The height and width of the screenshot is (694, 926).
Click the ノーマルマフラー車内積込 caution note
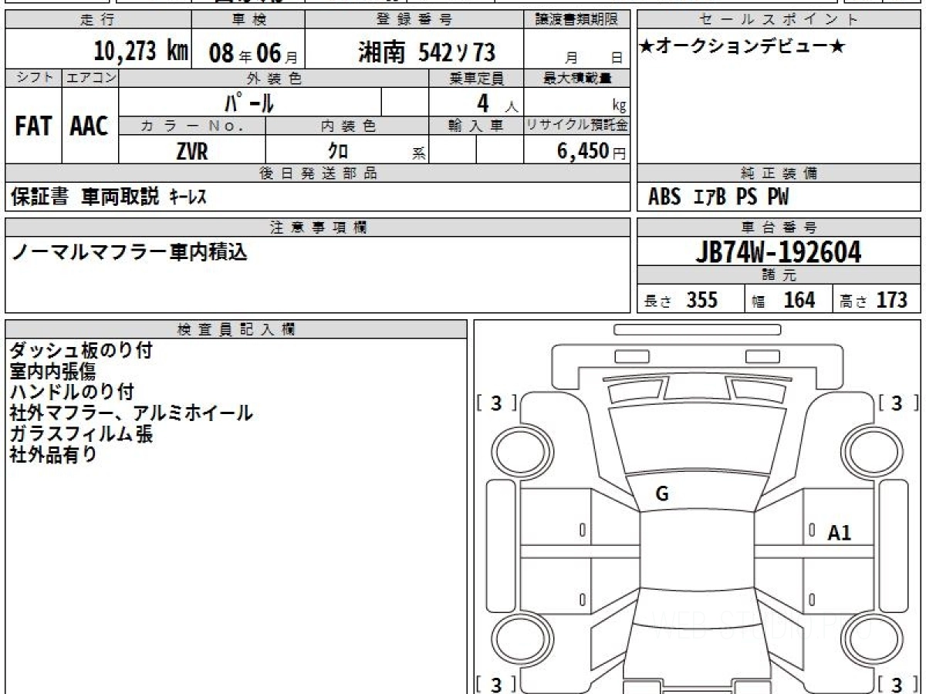[x=130, y=252]
